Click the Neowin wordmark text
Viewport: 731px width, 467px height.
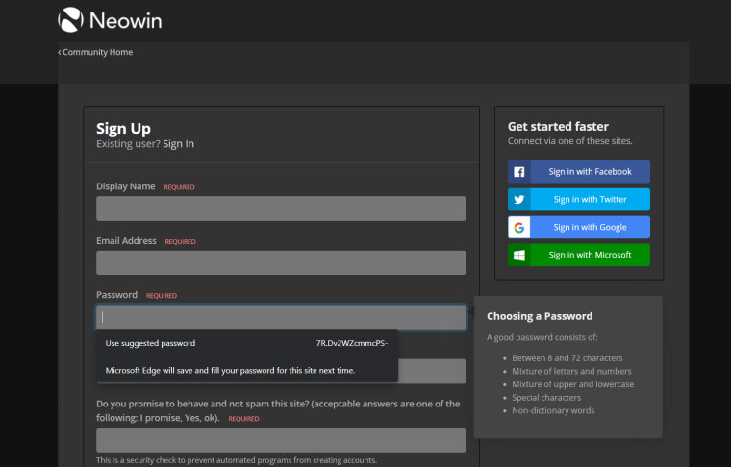125,21
